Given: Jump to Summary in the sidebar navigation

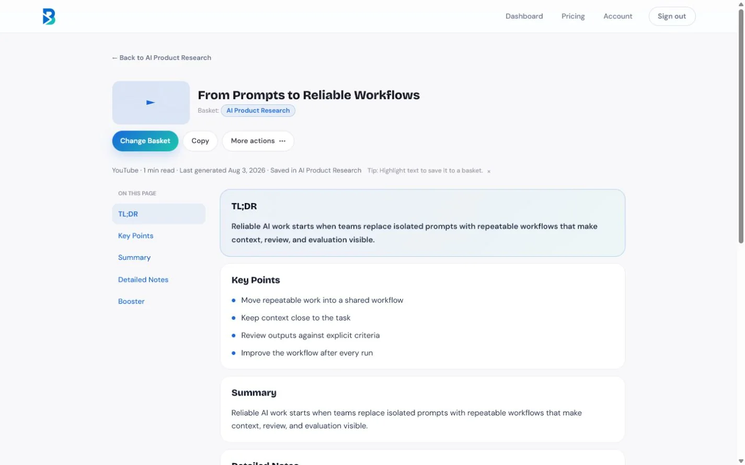Looking at the screenshot, I should coord(134,258).
